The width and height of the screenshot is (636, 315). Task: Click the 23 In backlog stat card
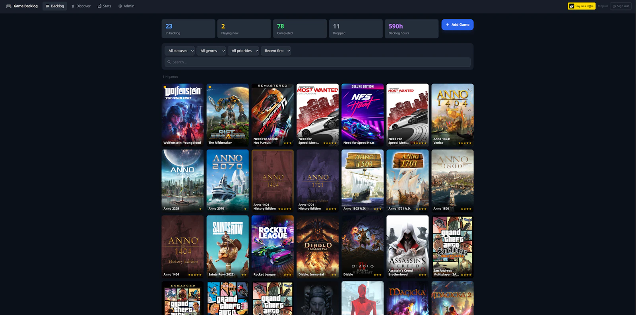[x=188, y=29]
